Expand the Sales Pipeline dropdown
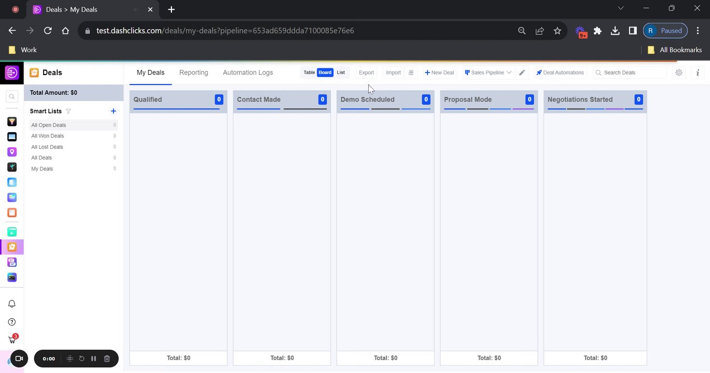The height and width of the screenshot is (373, 710). tap(488, 73)
